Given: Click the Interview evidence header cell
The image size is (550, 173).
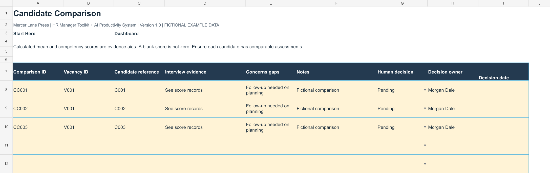Looking at the screenshot, I should tap(205, 72).
